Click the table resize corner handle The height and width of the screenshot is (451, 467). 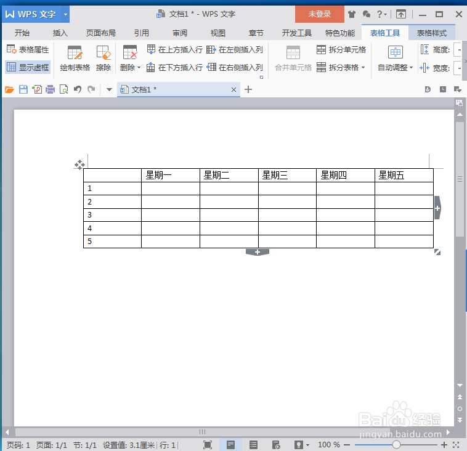pos(437,252)
